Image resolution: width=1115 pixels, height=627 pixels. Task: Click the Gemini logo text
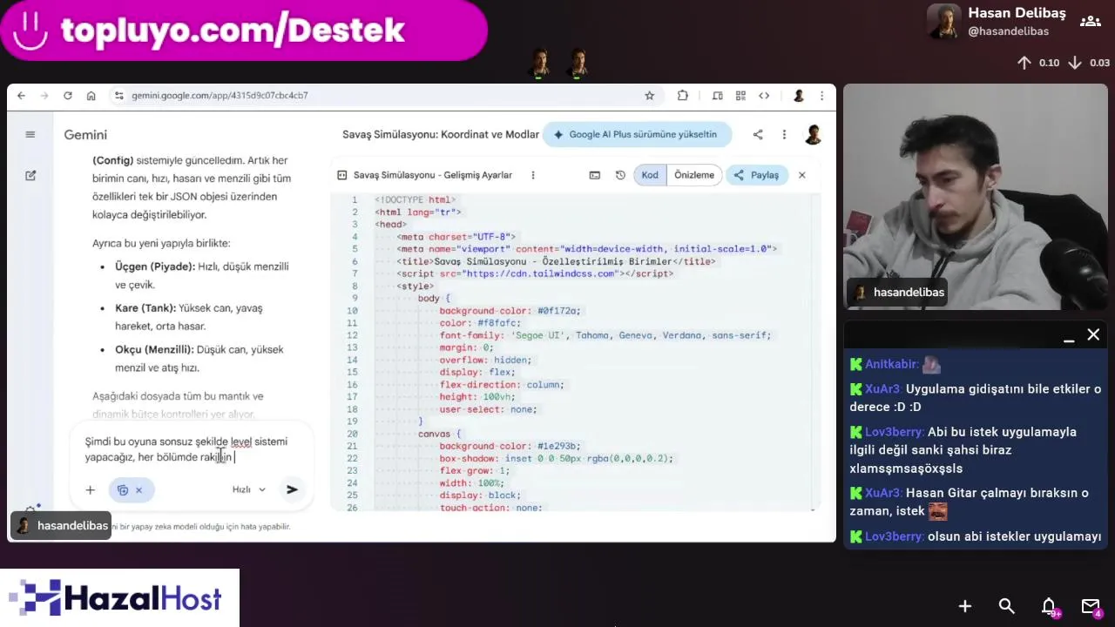(85, 135)
